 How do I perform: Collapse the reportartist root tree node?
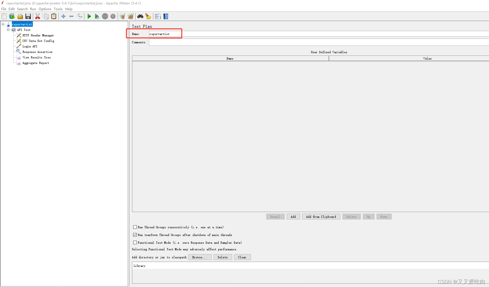point(3,24)
